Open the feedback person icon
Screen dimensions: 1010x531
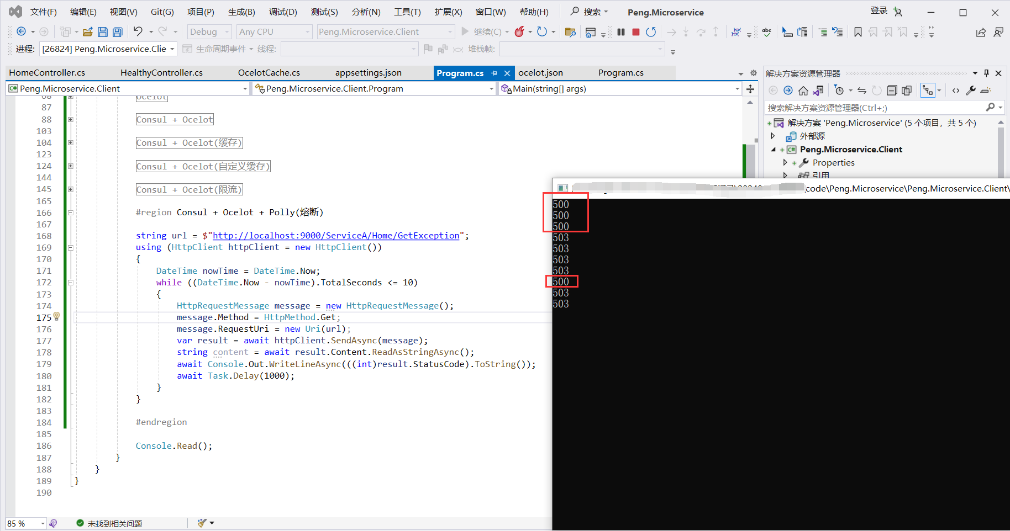click(x=998, y=32)
